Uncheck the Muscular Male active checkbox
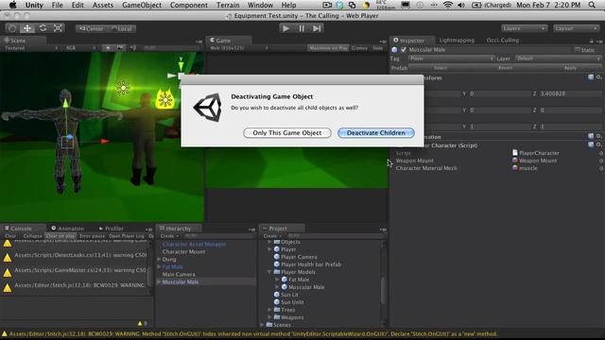This screenshot has height=340, width=605. 404,50
